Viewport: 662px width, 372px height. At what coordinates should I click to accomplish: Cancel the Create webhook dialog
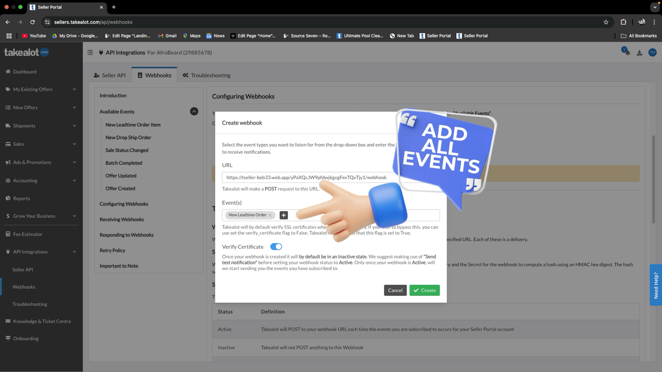click(395, 290)
